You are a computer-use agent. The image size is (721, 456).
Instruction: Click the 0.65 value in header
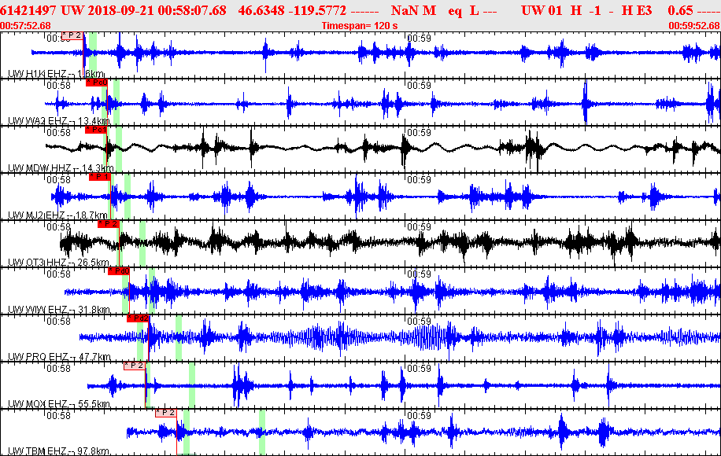pyautogui.click(x=681, y=10)
